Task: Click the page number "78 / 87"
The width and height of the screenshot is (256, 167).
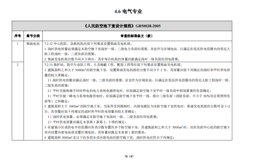Action: click(129, 157)
